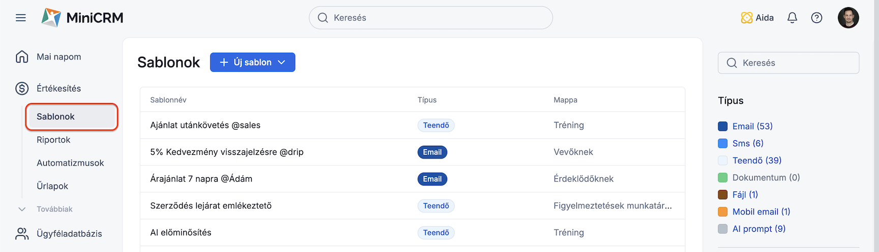Filter by Email type swatch
The width and height of the screenshot is (879, 252).
722,126
